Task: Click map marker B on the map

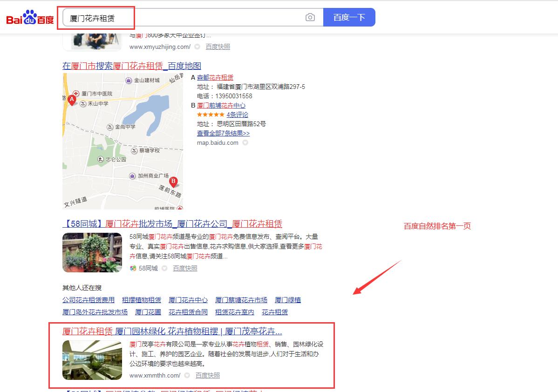Action: click(173, 182)
